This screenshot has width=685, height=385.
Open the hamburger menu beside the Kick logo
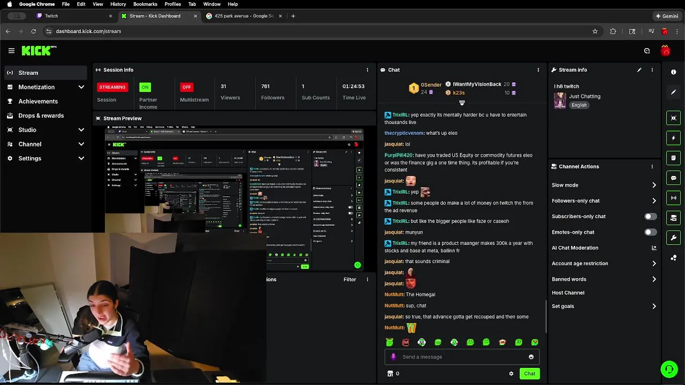(11, 51)
